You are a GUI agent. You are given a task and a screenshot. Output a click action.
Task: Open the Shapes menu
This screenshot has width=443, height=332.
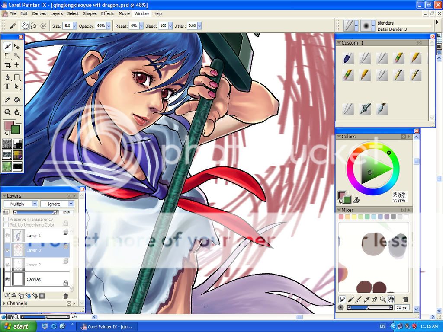90,13
